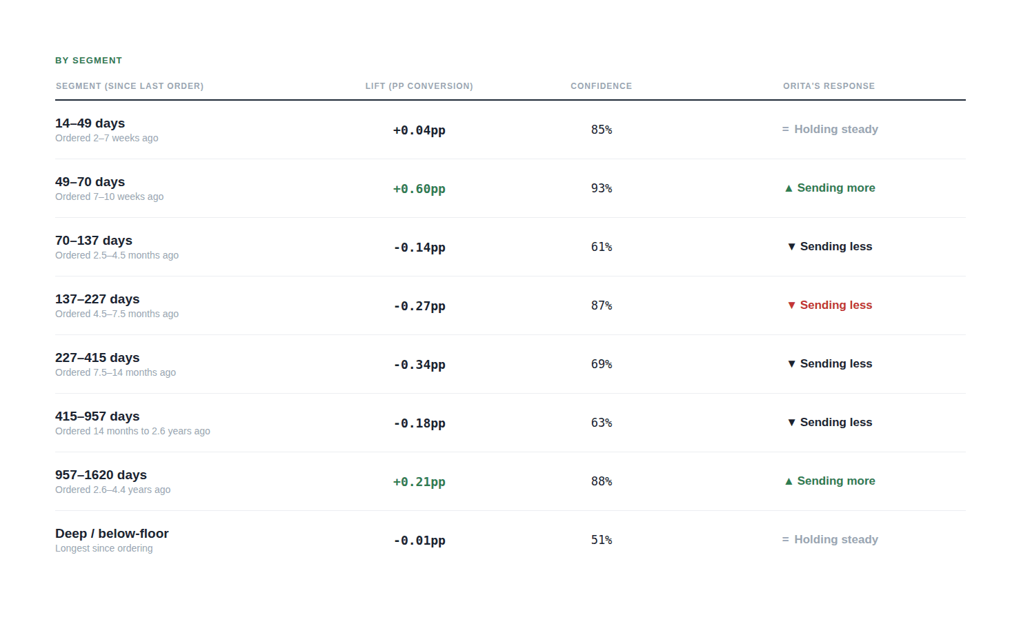Click the By Segment section heading

click(x=88, y=61)
